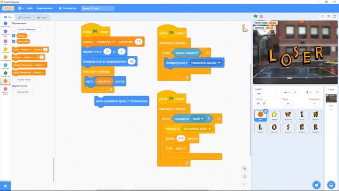Open the указатель мыши dropdown
This screenshot has width=339, height=191.
tap(206, 63)
